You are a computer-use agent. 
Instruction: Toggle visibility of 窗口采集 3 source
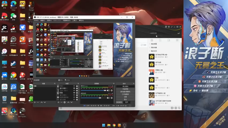pyautogui.click(x=74, y=88)
